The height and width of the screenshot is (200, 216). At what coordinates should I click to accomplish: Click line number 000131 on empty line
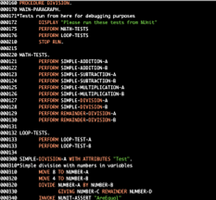click(x=9, y=126)
